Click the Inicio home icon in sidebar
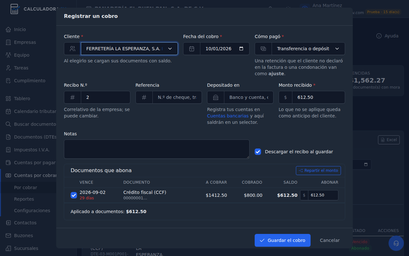The height and width of the screenshot is (256, 409). click(x=8, y=29)
